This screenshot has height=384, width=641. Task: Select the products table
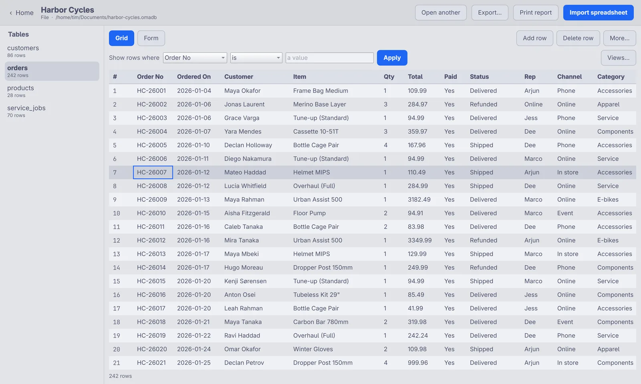52,91
